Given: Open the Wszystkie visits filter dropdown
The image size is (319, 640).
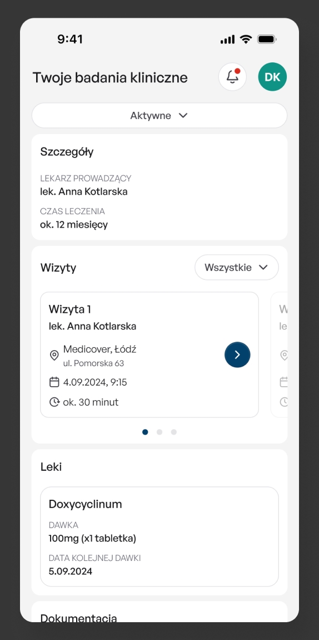Looking at the screenshot, I should pyautogui.click(x=237, y=267).
